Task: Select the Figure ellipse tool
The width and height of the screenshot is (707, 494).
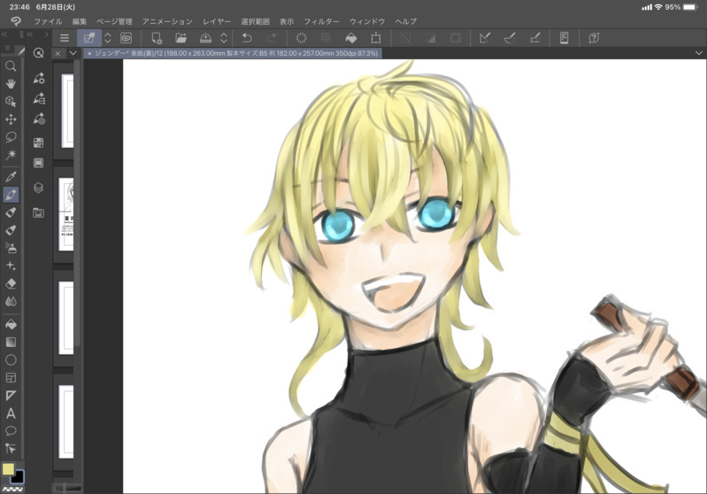Action: [x=11, y=359]
